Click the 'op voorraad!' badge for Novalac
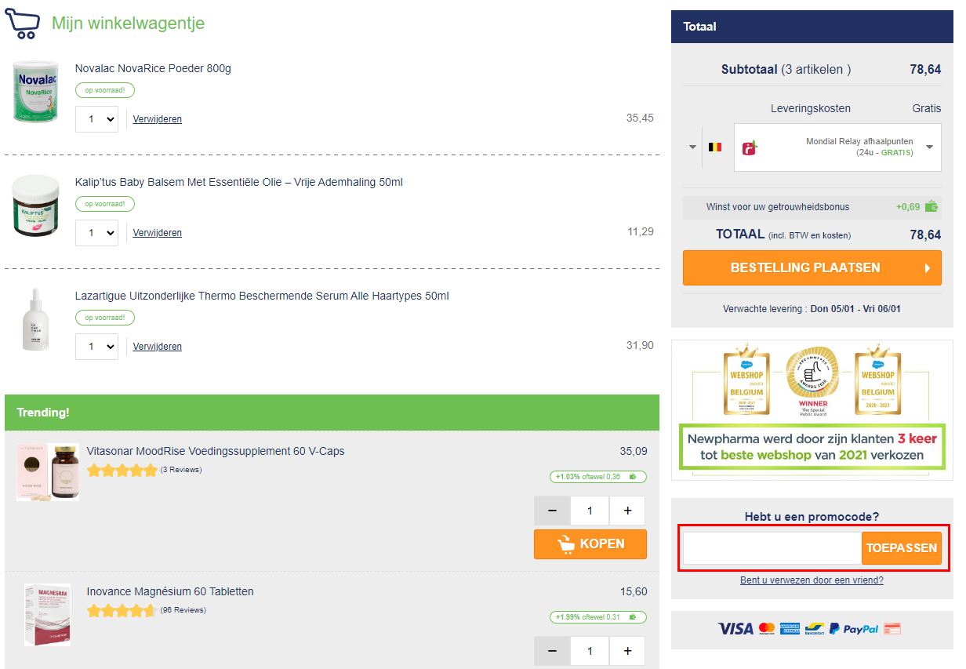The width and height of the screenshot is (966, 669). coord(105,90)
